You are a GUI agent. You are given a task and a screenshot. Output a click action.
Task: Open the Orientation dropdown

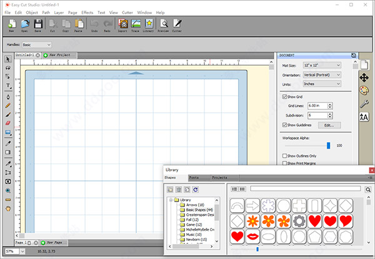322,75
